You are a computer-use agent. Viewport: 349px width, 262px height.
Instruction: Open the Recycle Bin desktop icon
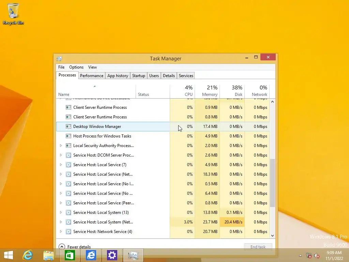13,14
